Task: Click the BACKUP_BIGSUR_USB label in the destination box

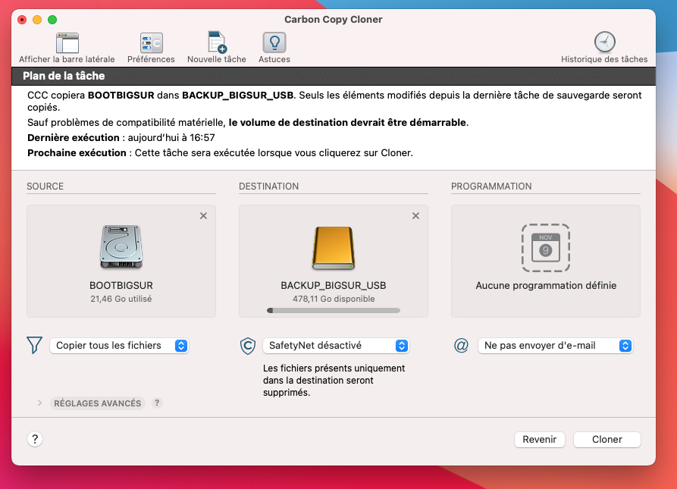Action: pyautogui.click(x=334, y=285)
